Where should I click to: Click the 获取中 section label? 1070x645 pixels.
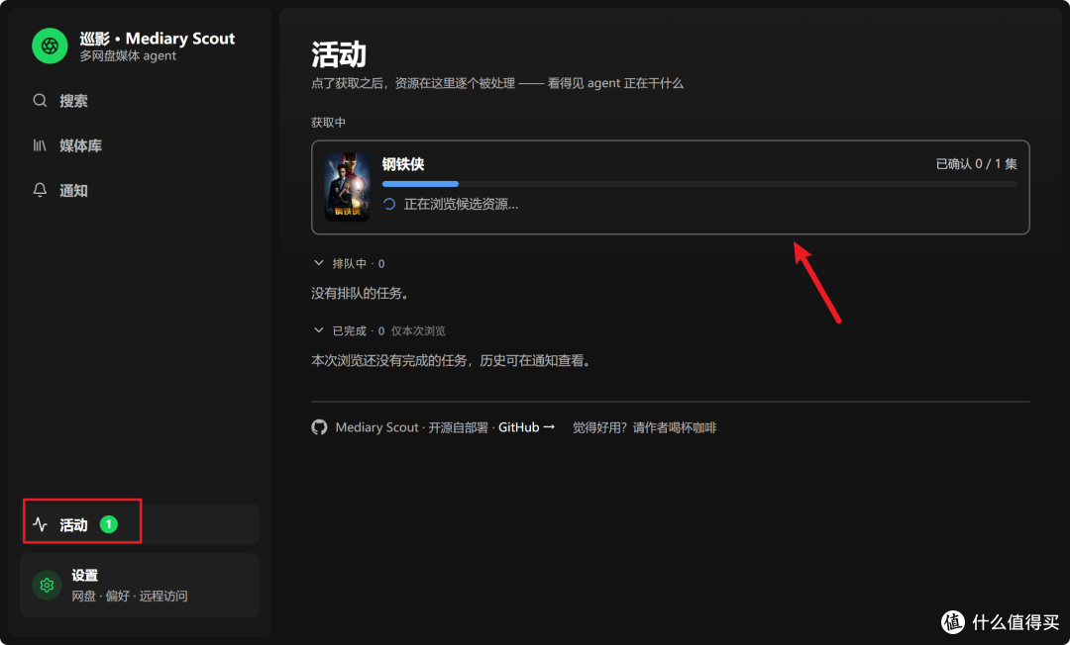(328, 123)
